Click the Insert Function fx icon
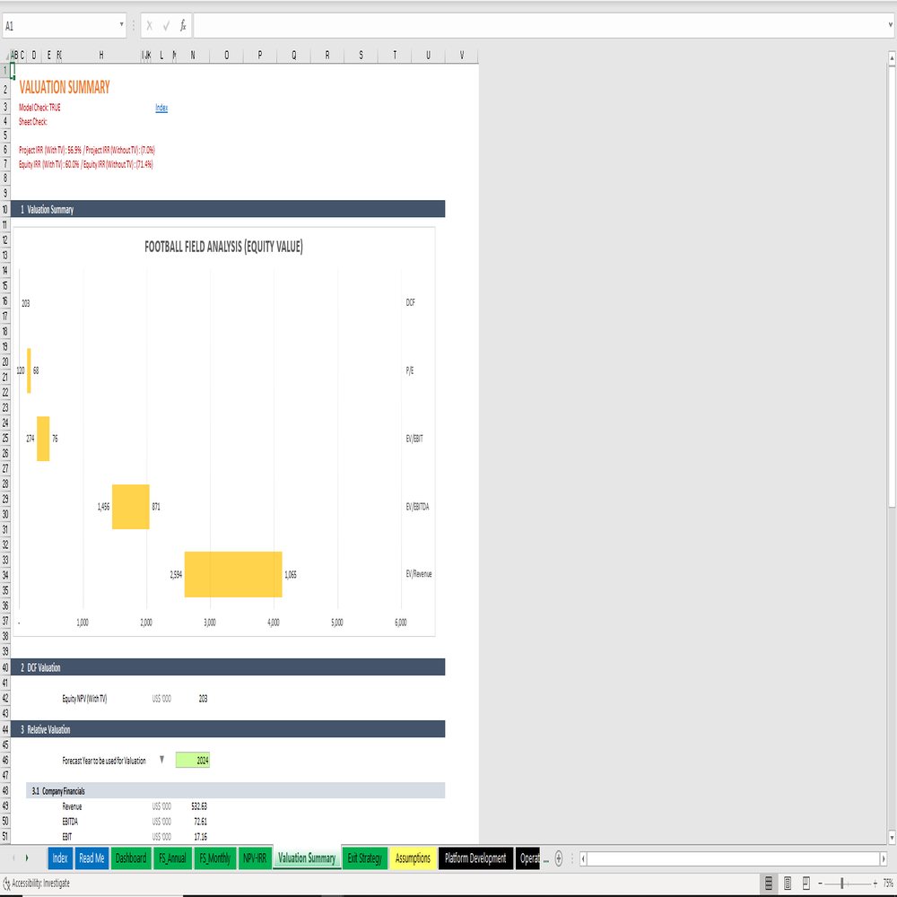This screenshot has width=897, height=897. coord(183,26)
